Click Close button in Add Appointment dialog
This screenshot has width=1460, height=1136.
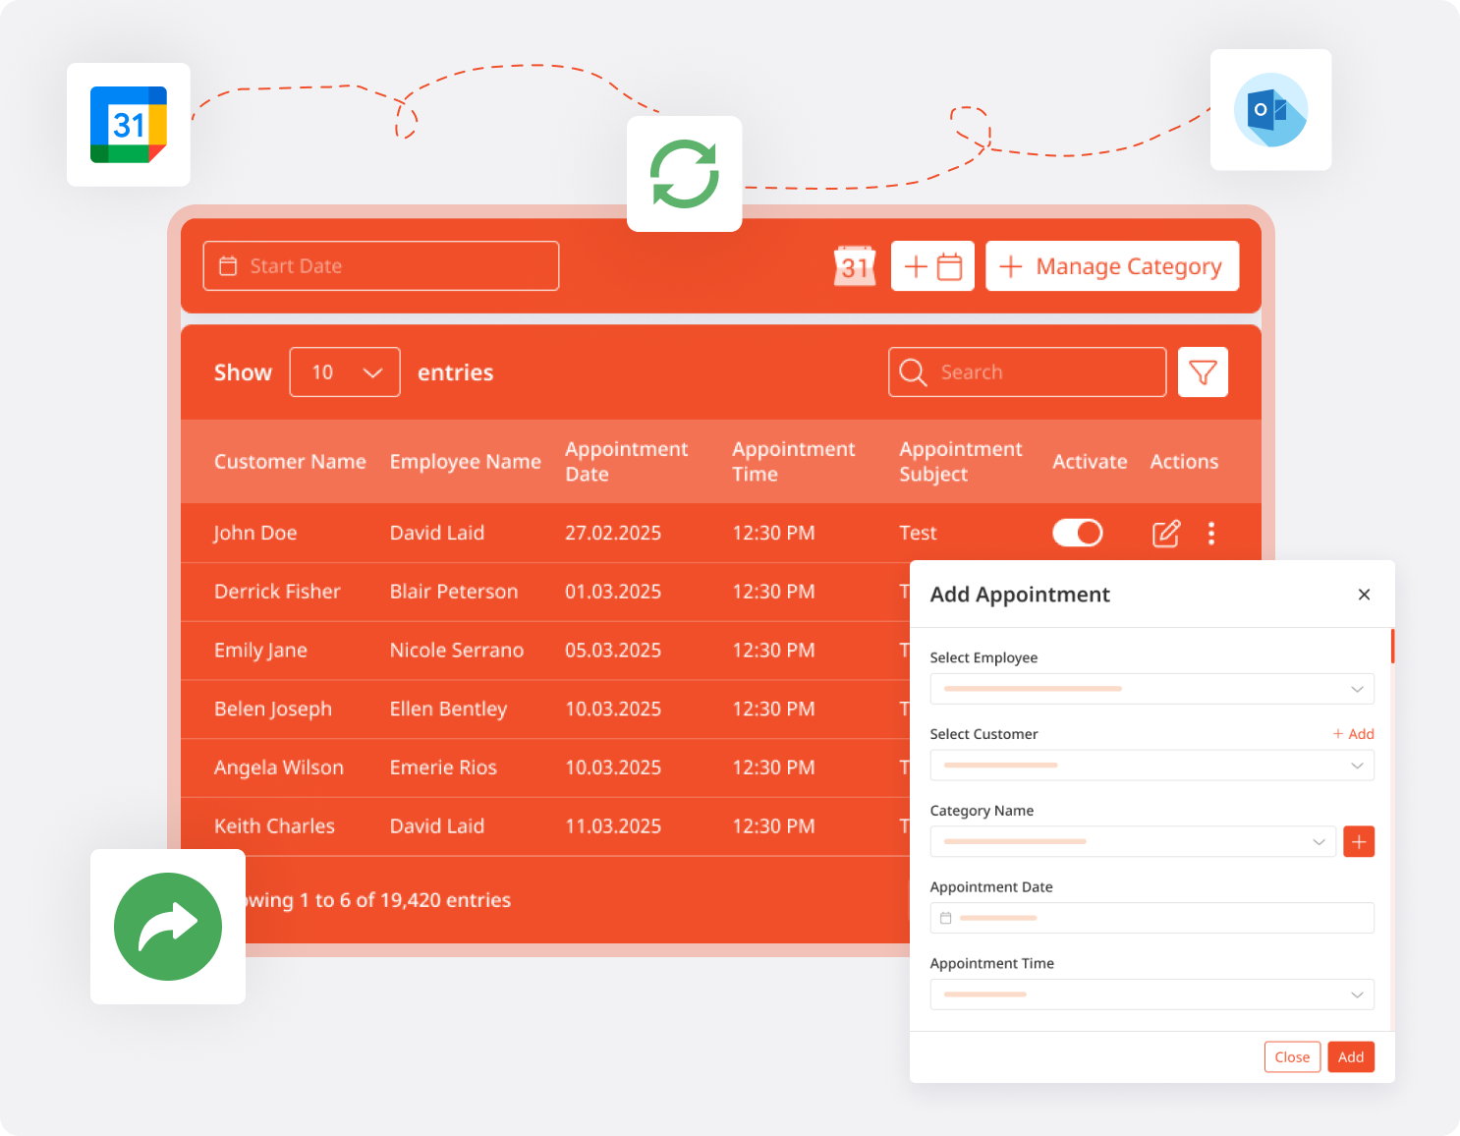click(x=1292, y=1057)
